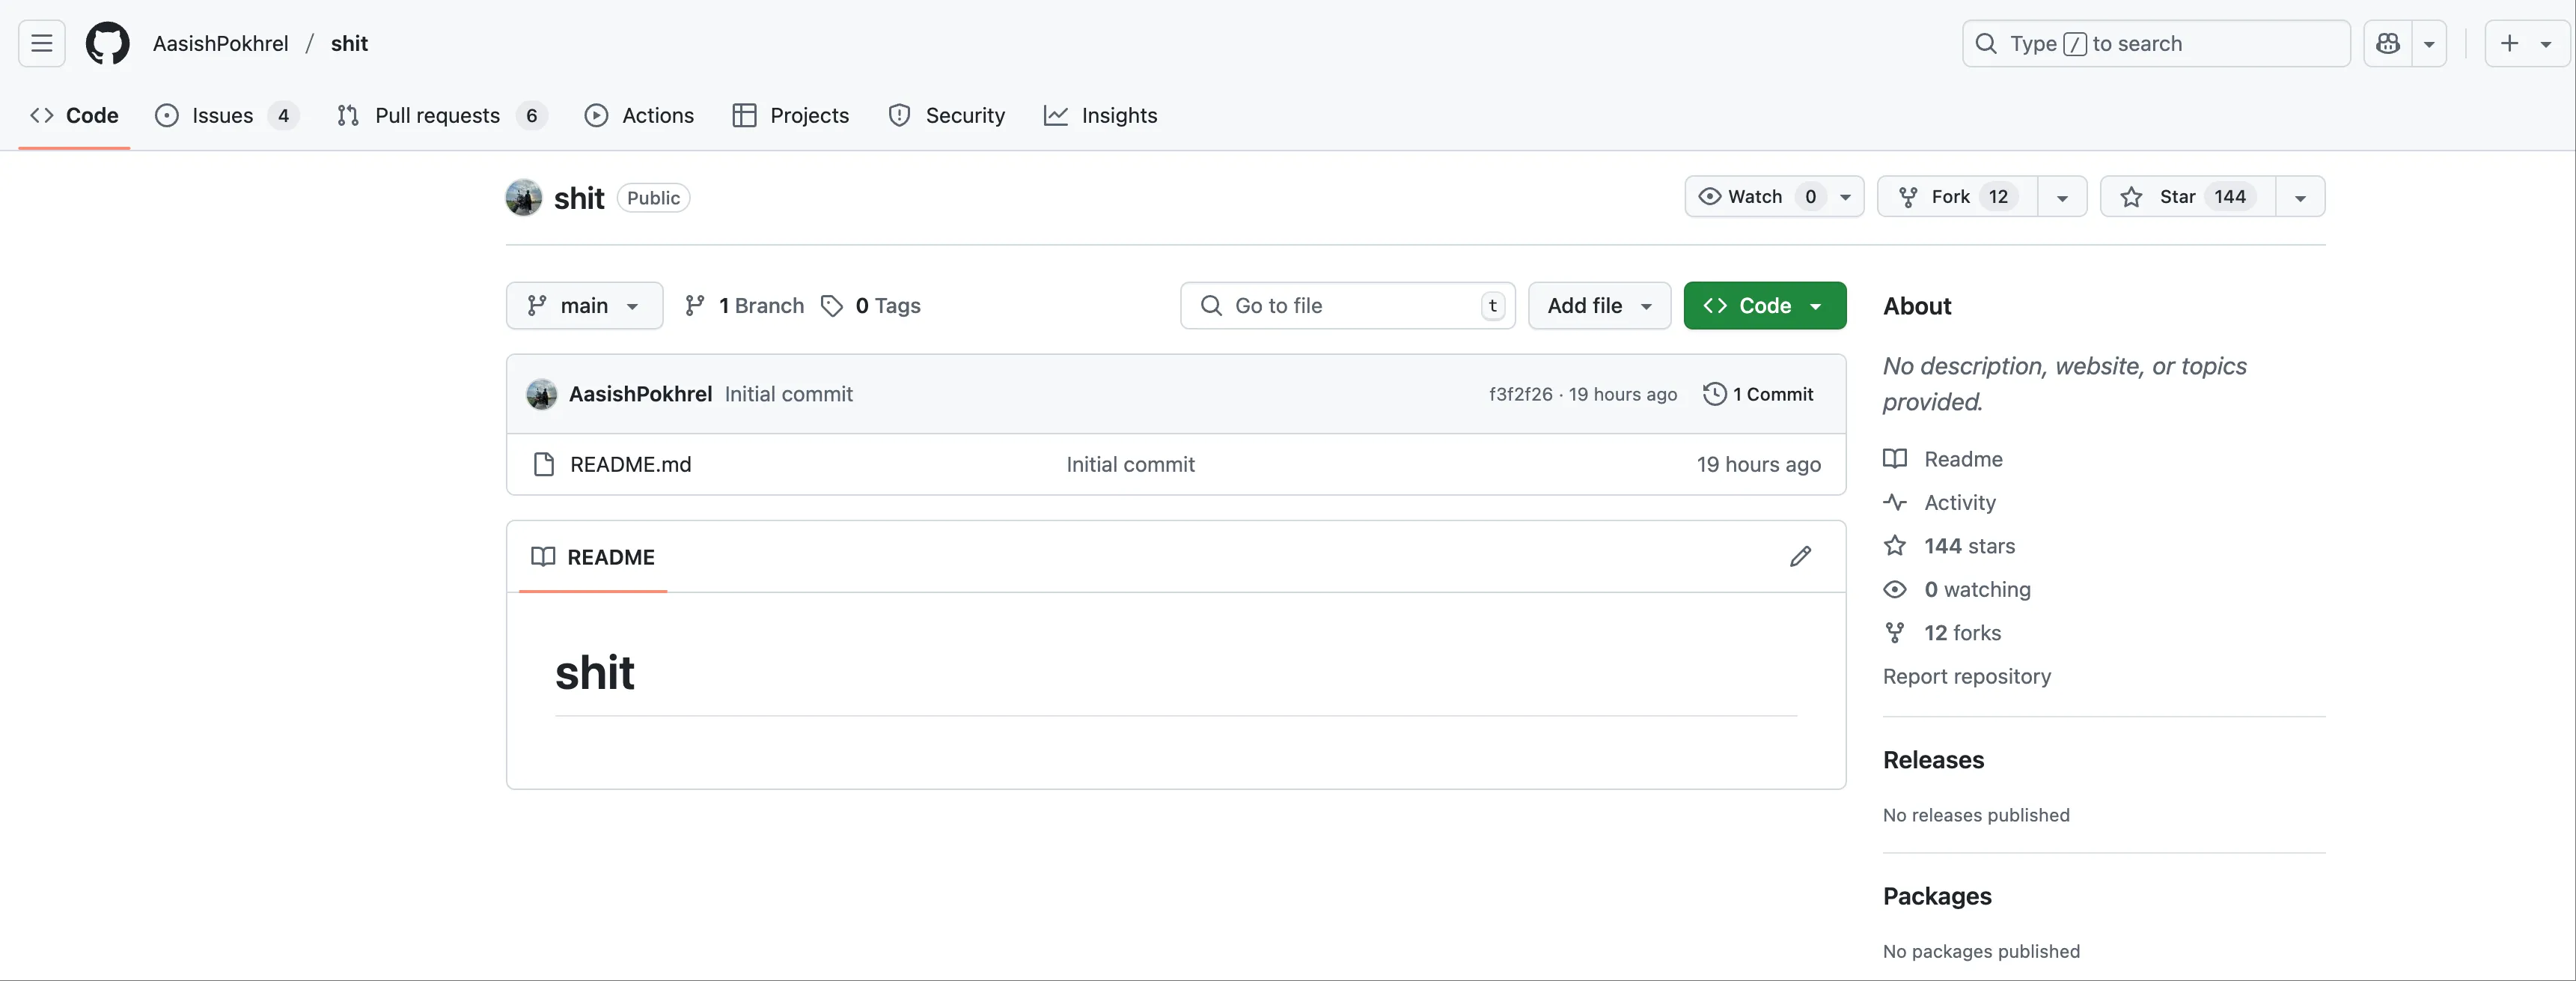This screenshot has height=981, width=2576.
Task: Open the main branch selector
Action: (x=584, y=306)
